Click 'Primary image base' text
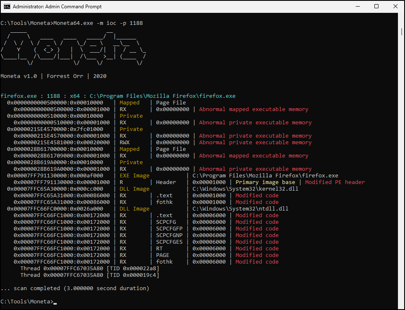This screenshot has height=310, width=405. (265, 182)
